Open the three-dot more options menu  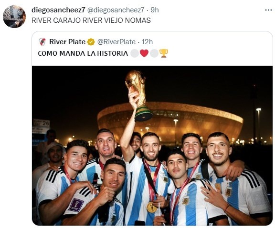pyautogui.click(x=268, y=10)
